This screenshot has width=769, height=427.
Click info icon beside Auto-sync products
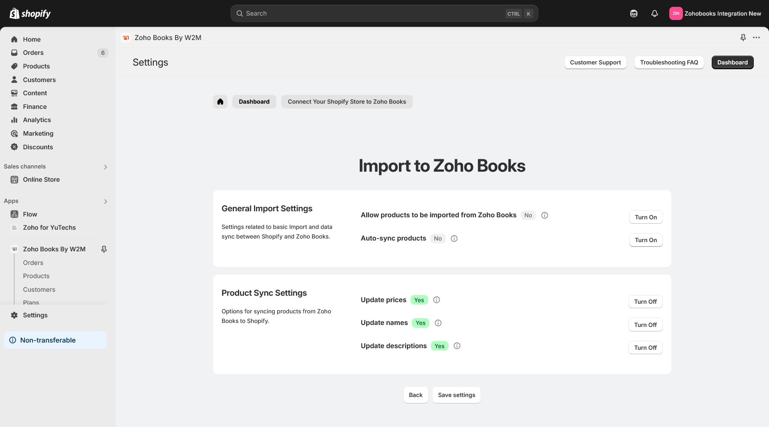pos(454,239)
